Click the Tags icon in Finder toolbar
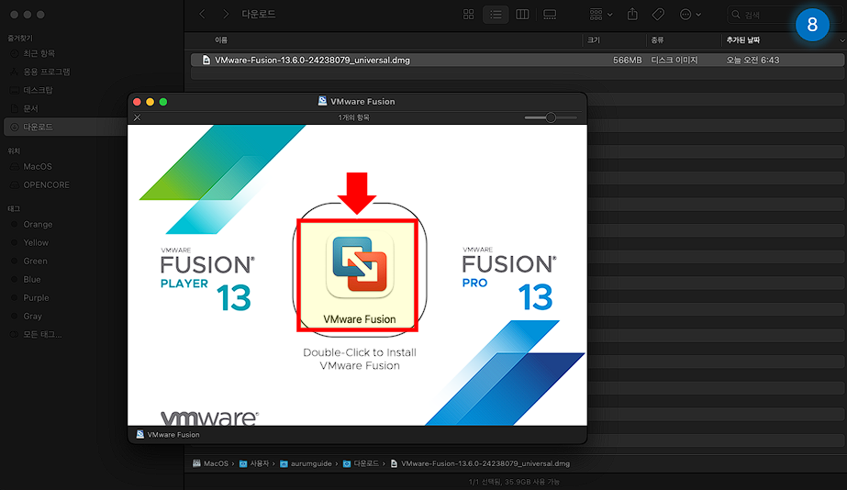This screenshot has width=847, height=490. 658,15
